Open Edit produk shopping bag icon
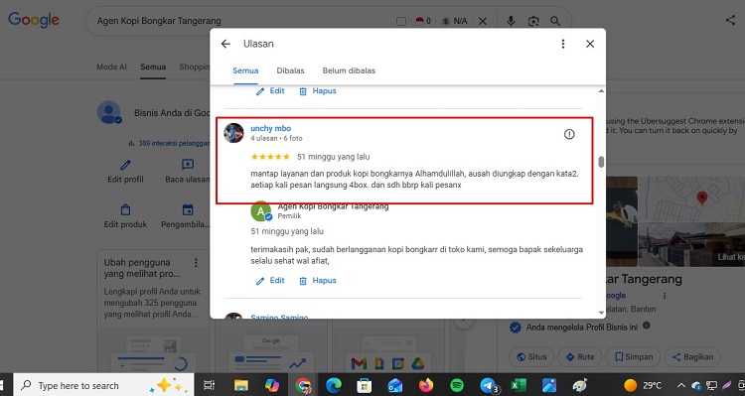Screen dimensions: 745x396 click(x=125, y=209)
